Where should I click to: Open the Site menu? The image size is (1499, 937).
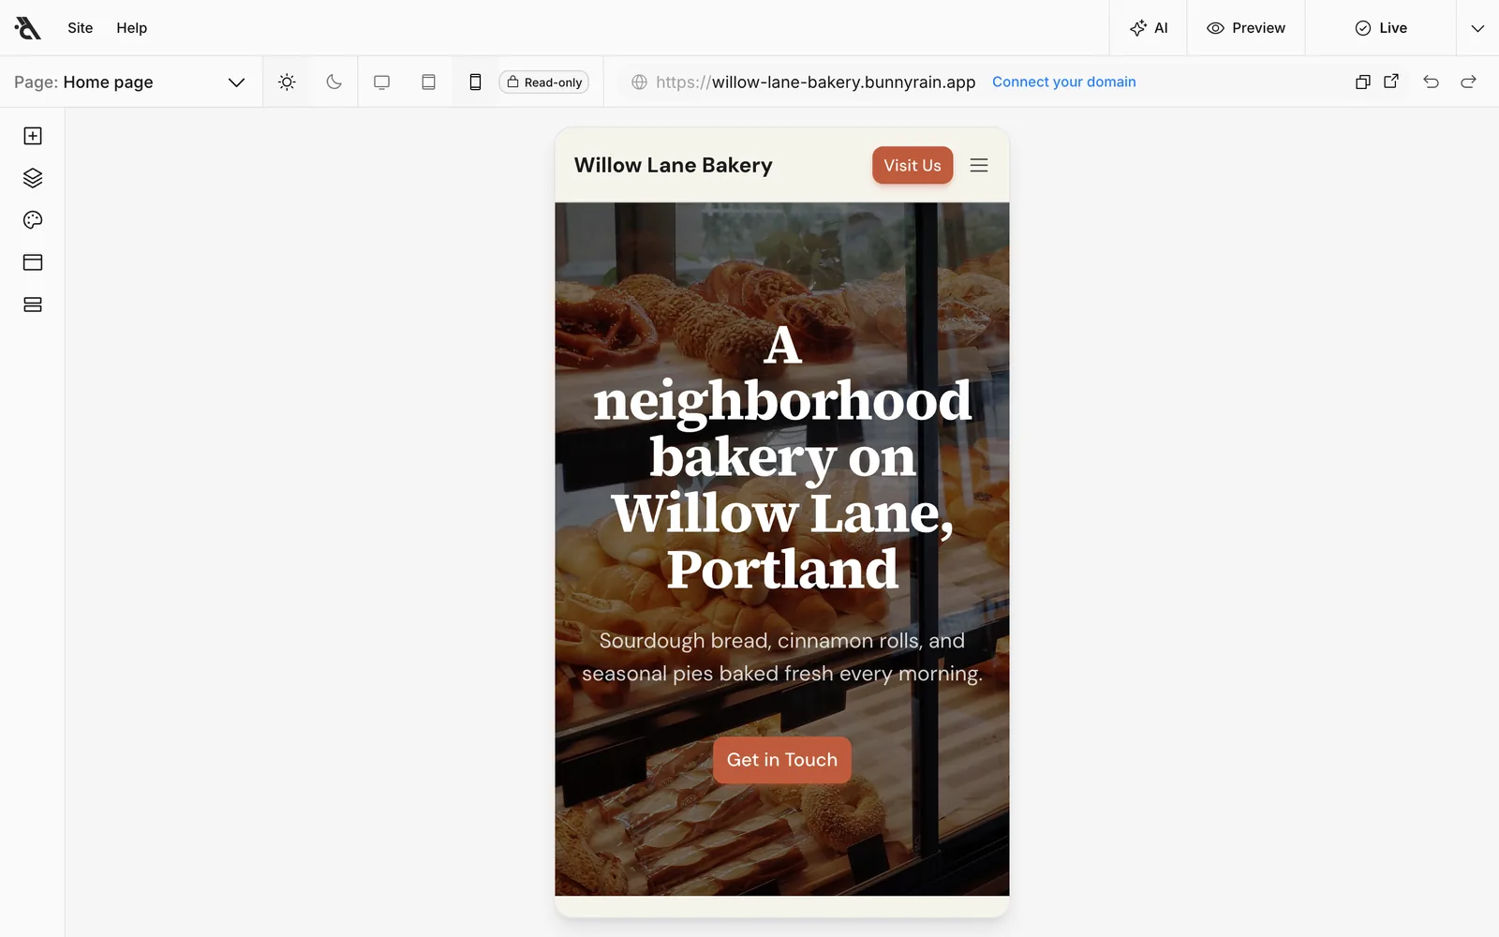tap(81, 28)
